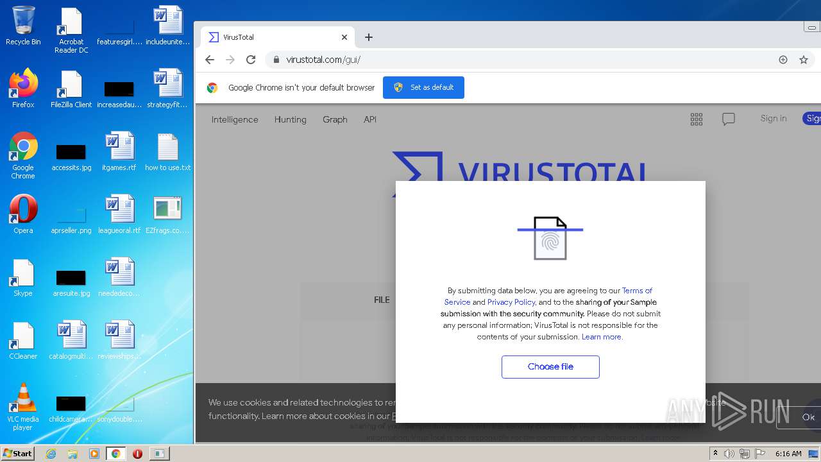This screenshot has width=821, height=462.
Task: Reload the VirusTotal page
Action: (x=251, y=60)
